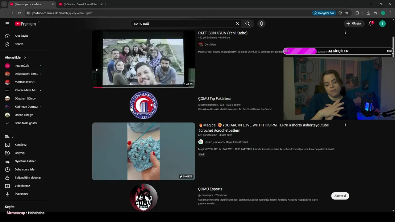Bookmark this page with star icon
Viewport: 395px width, 222px height.
point(347,13)
